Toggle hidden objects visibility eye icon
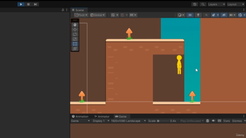The image size is (246, 138). point(224,15)
